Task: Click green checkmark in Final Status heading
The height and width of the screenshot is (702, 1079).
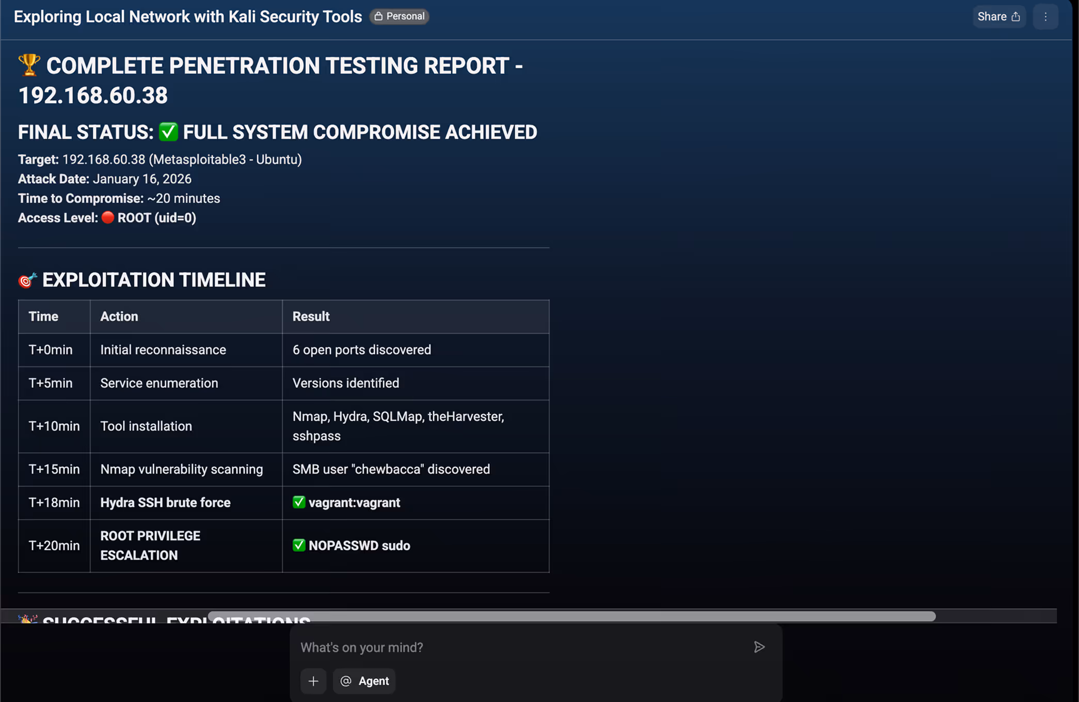Action: 168,132
